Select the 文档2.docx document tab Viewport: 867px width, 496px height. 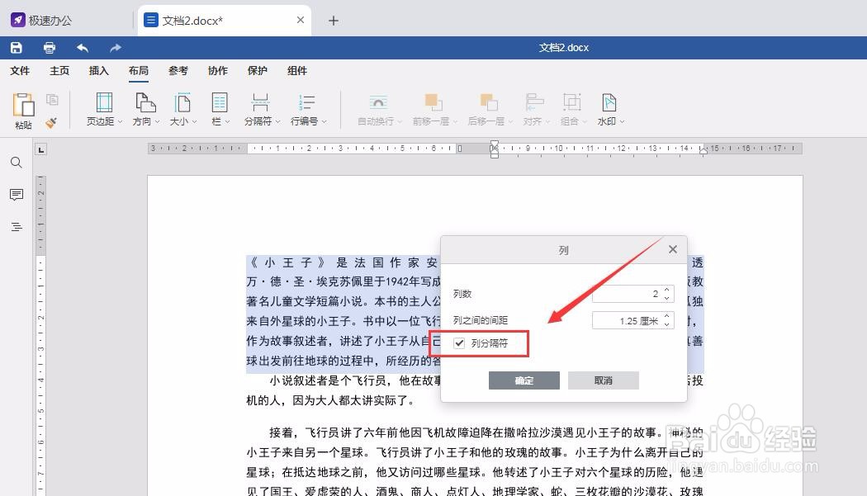point(225,21)
